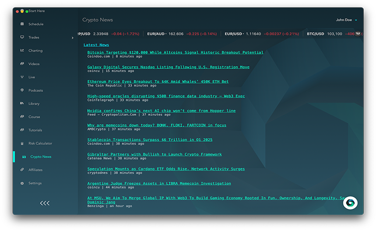This screenshot has height=230, width=376.
Task: Click the Charting graph icon
Action: (22, 50)
